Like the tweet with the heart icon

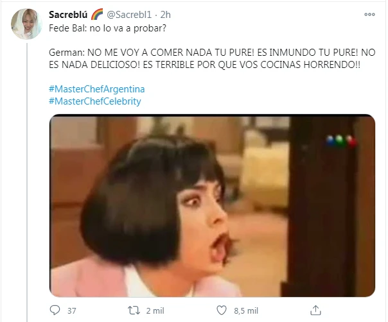click(x=222, y=310)
